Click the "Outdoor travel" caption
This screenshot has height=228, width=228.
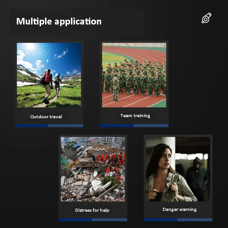click(x=46, y=117)
